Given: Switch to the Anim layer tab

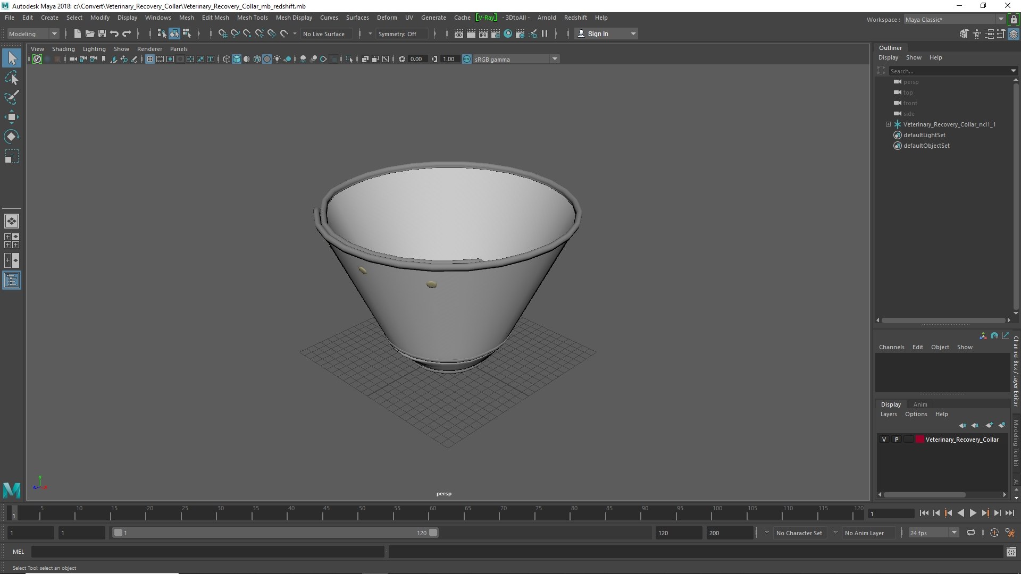Looking at the screenshot, I should point(920,404).
